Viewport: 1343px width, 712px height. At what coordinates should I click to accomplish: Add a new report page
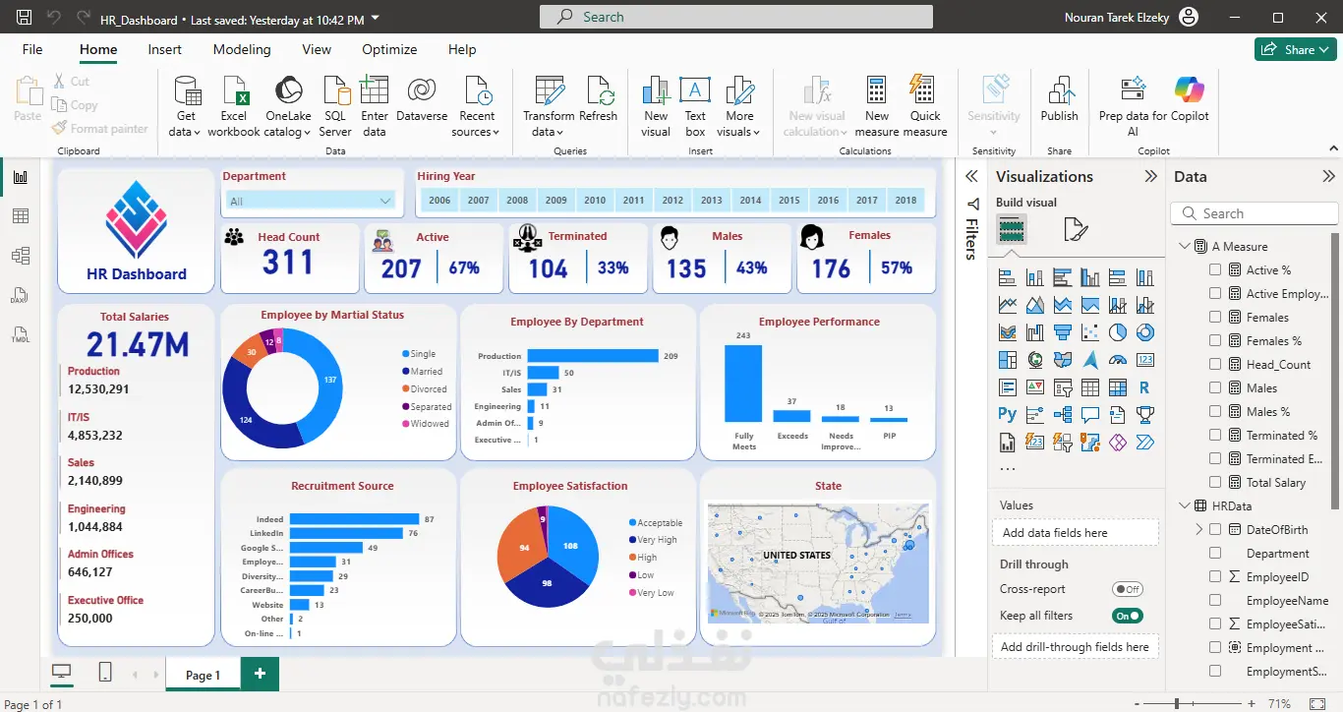click(x=261, y=674)
